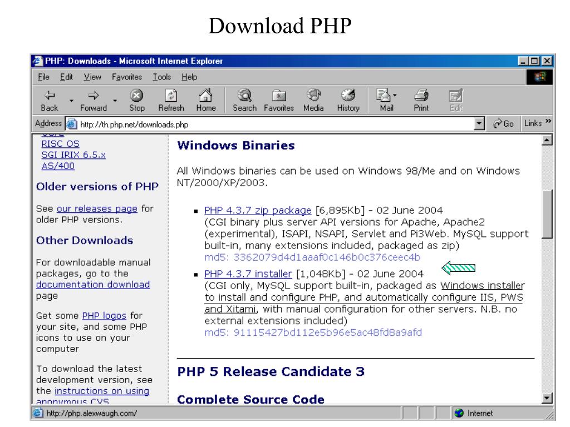The width and height of the screenshot is (570, 427).
Task: Open the Media bar icon
Action: (x=313, y=96)
